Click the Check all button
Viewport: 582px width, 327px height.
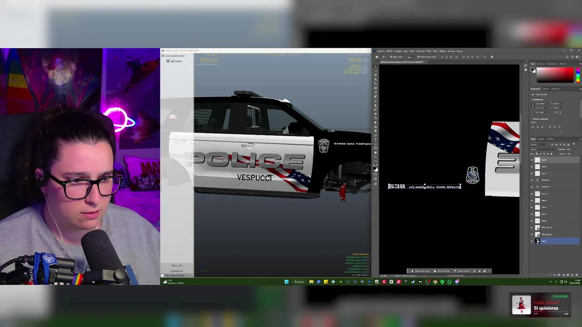point(176,266)
